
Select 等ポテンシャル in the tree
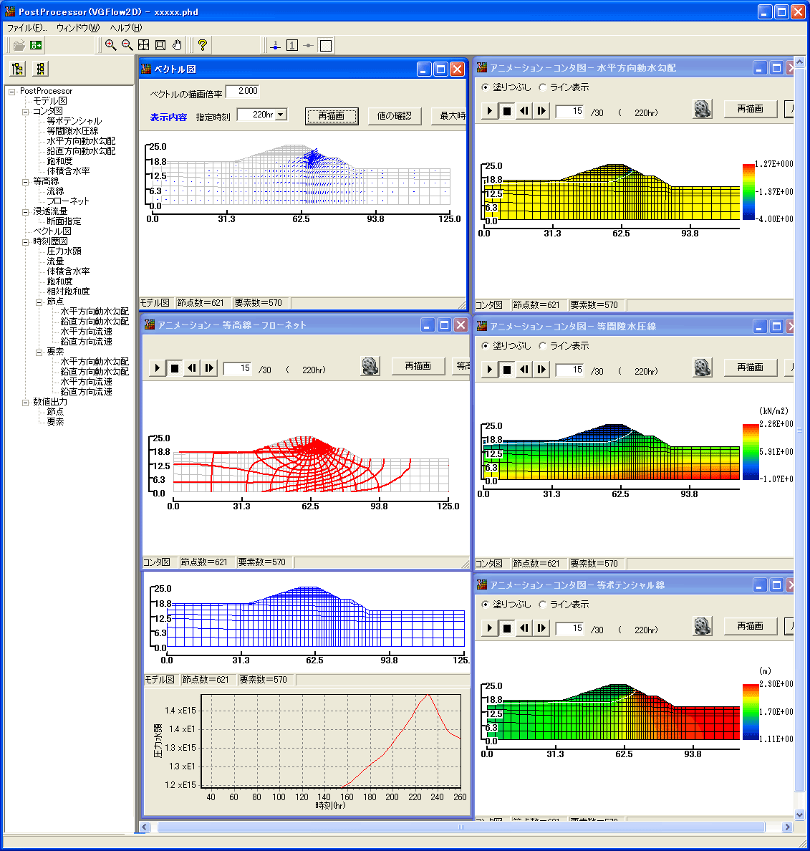(x=74, y=121)
